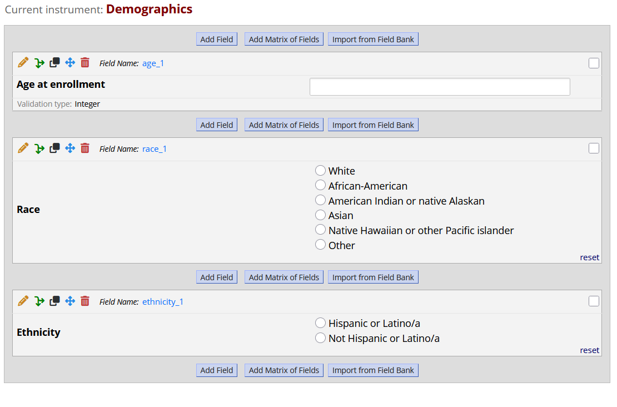Edit the ethnicity_1 field with the pencil icon
Screen dimensions: 617x407
pyautogui.click(x=22, y=301)
